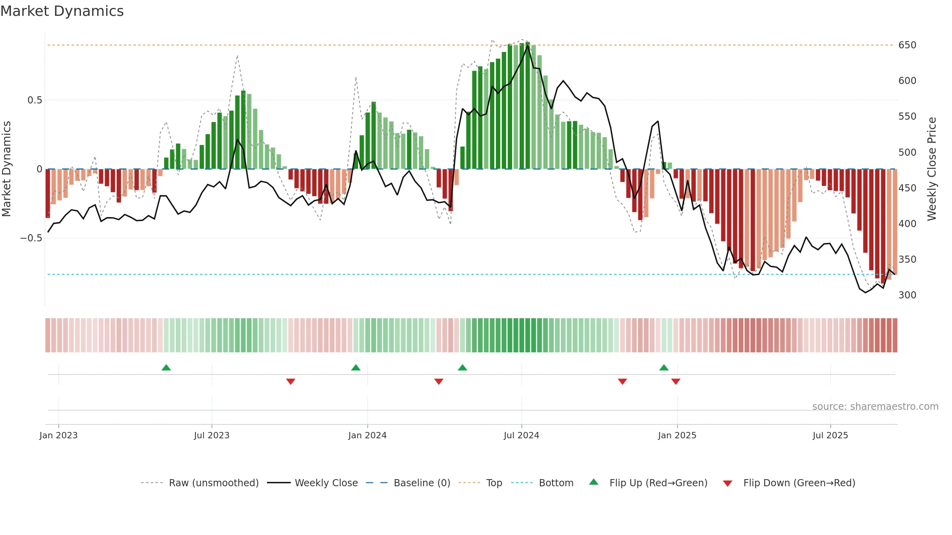Click the green flip-up marker between Jan and Jul 2024
The image size is (952, 535).
pos(463,367)
